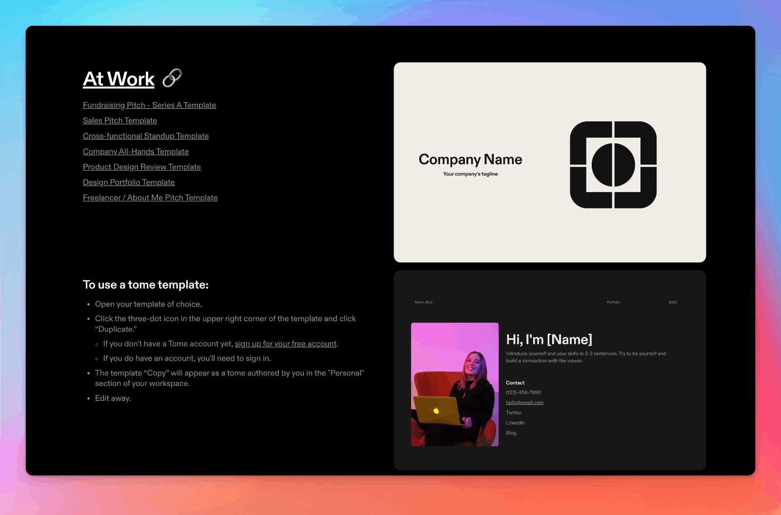Click the Portfolio label in preview header
781x515 pixels.
pyautogui.click(x=614, y=302)
